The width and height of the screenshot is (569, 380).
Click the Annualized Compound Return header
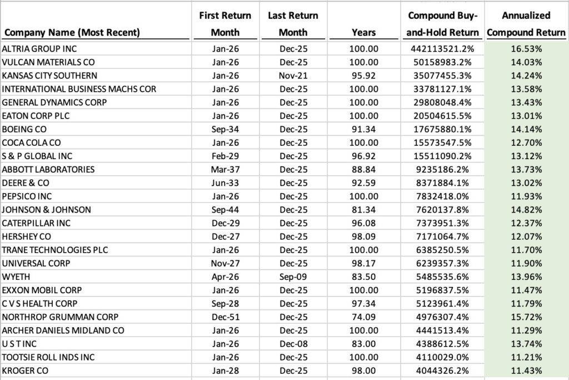pos(526,24)
